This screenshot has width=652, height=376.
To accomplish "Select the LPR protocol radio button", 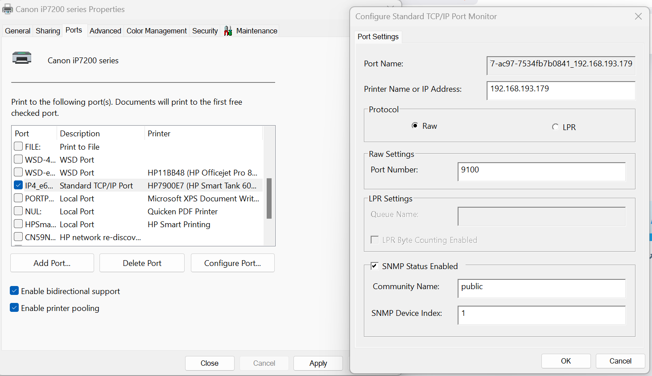I will [x=555, y=127].
